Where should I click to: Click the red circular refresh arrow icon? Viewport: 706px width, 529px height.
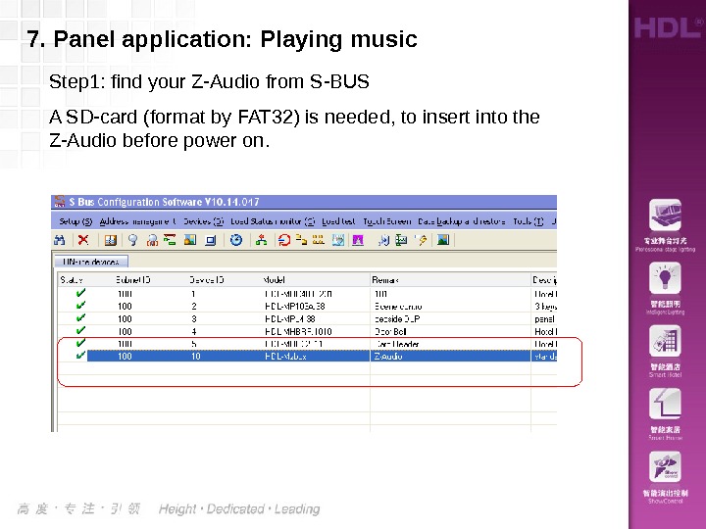284,240
